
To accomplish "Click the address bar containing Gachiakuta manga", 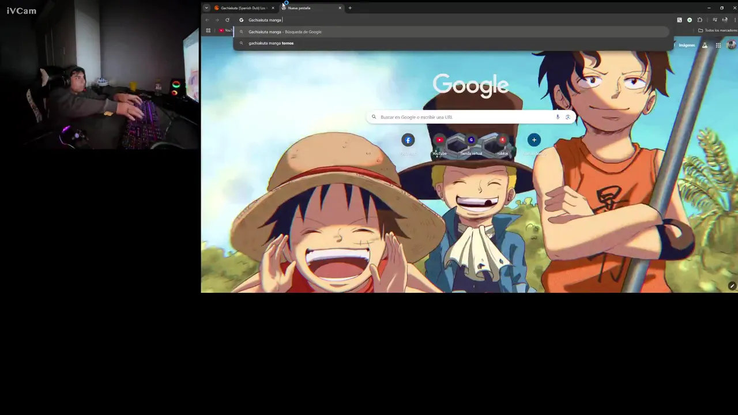I will [453, 20].
